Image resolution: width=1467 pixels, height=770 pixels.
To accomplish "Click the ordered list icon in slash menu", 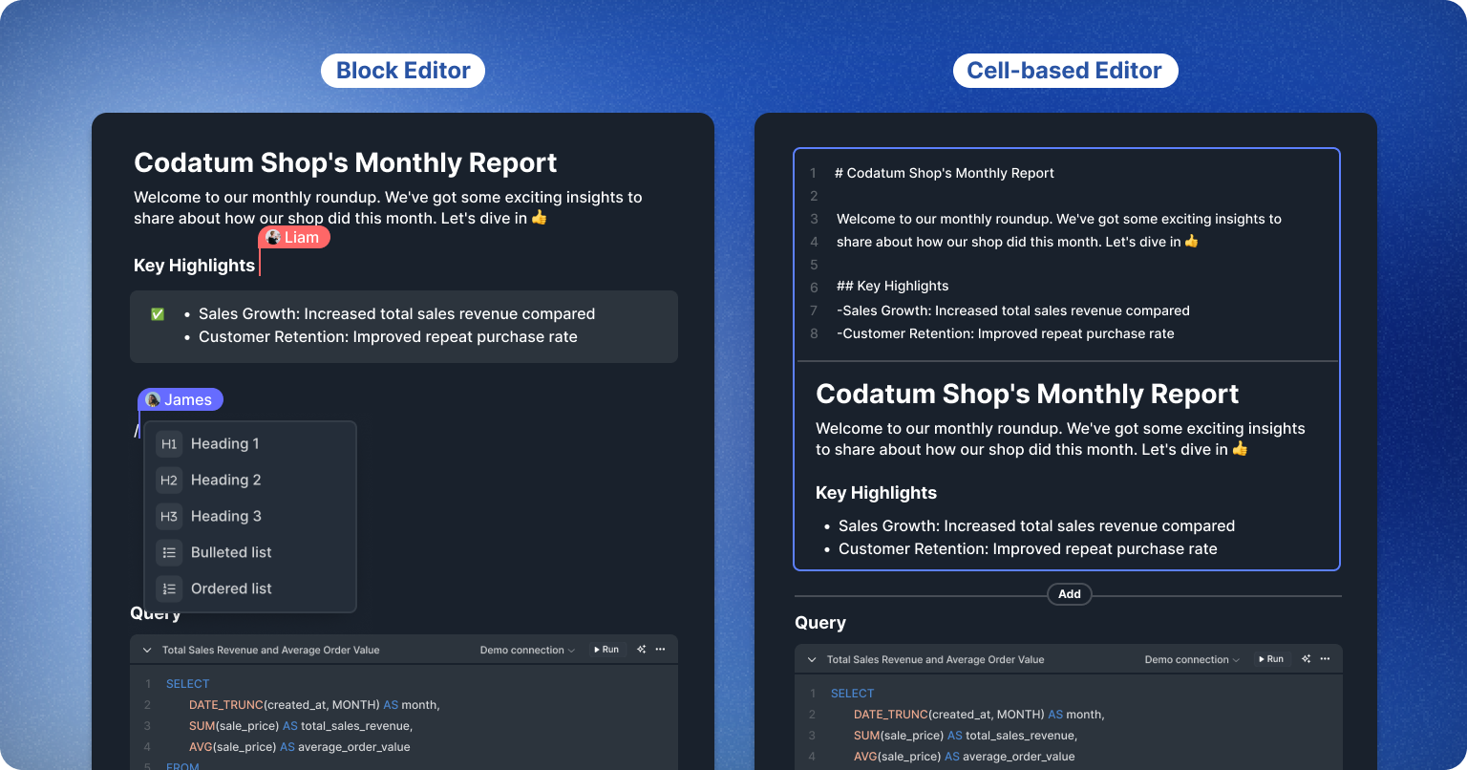I will pos(169,589).
